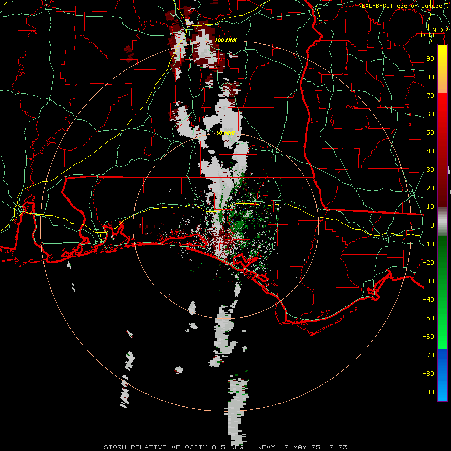451x451 pixels.
Task: Click the 40 value on the velocity scale
Action: pos(430,151)
